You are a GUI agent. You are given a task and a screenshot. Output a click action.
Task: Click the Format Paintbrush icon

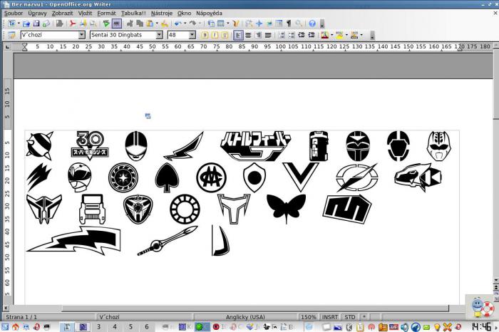pos(165,24)
